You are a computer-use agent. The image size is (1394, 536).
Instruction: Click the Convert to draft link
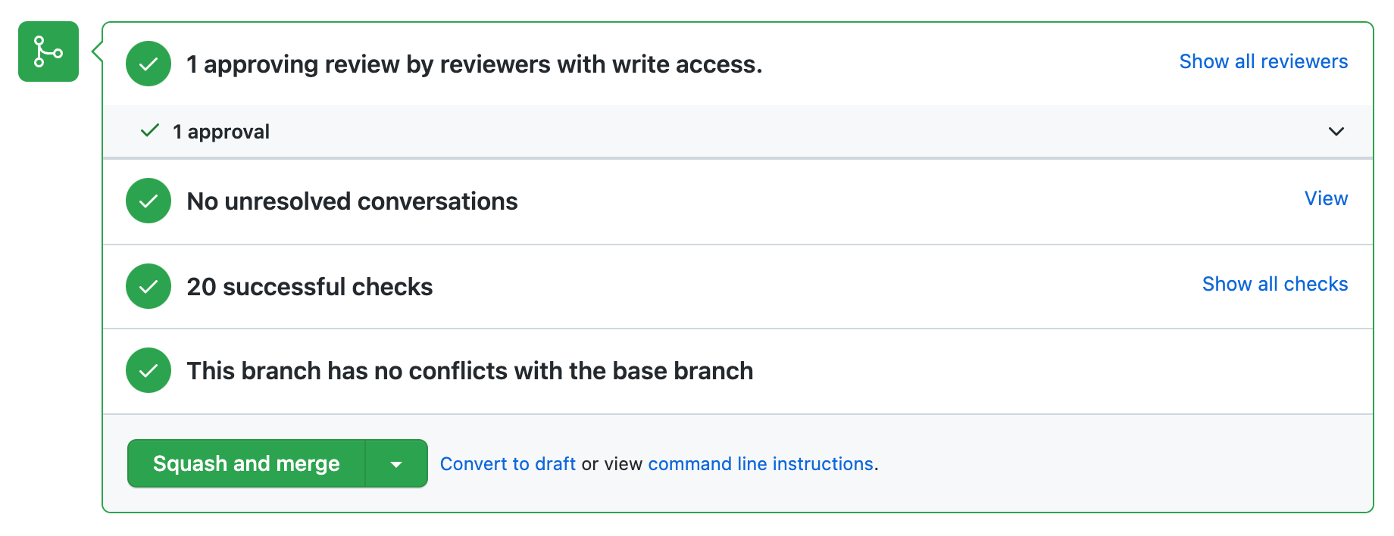click(x=508, y=464)
